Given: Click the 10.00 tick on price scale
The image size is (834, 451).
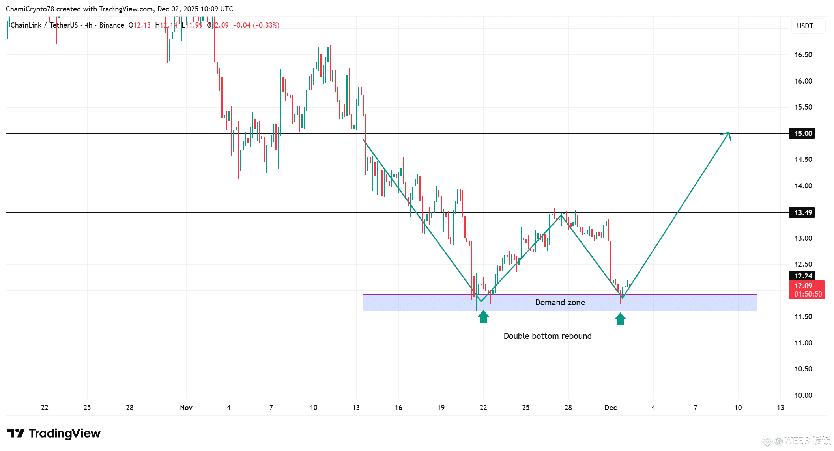Looking at the screenshot, I should click(x=803, y=395).
